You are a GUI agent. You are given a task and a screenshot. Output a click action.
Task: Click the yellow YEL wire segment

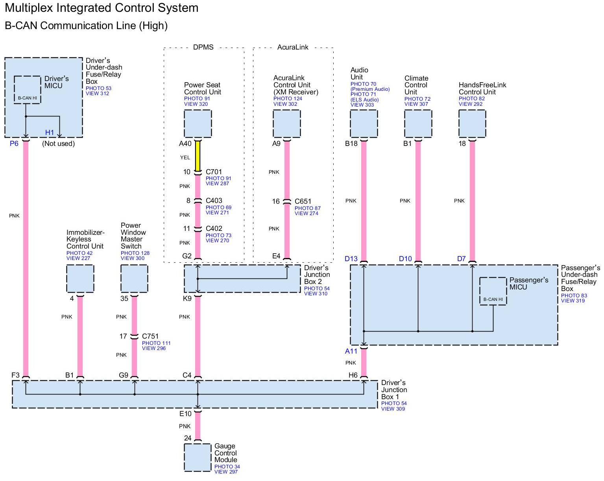(198, 156)
